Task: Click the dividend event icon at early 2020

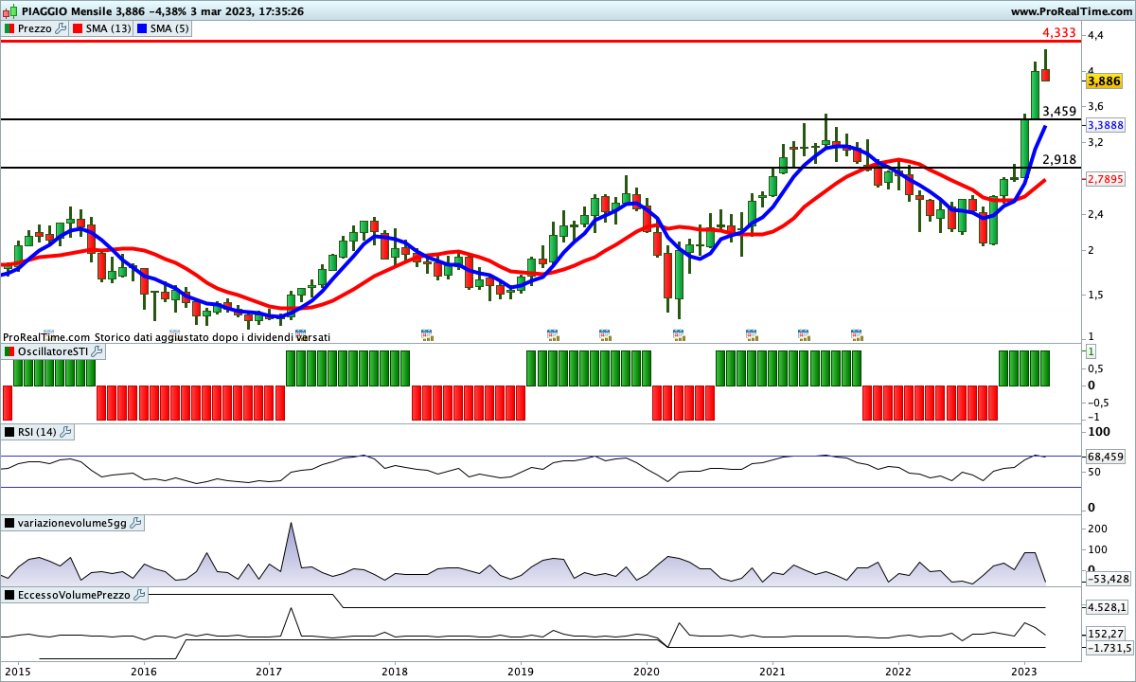Action: click(679, 334)
